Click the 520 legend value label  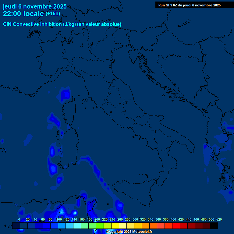pyautogui.click(x=219, y=219)
